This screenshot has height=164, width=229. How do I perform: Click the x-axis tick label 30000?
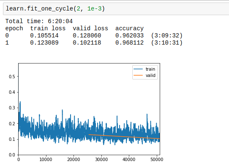tap(101, 159)
